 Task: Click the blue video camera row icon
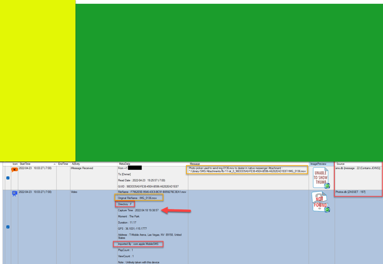click(15, 193)
